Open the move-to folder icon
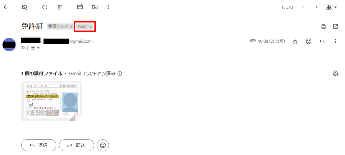This screenshot has width=345, height=155. 95,7
